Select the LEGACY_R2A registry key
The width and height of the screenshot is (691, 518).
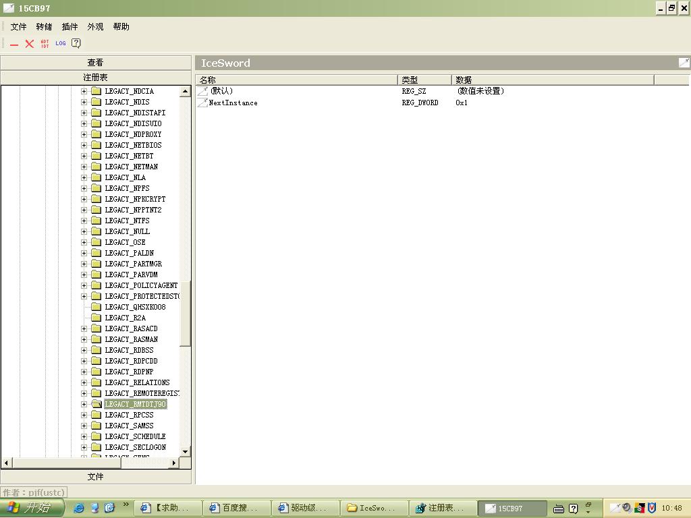coord(125,318)
